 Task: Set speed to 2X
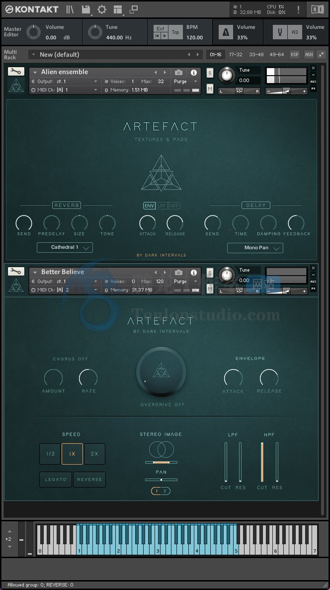(94, 453)
